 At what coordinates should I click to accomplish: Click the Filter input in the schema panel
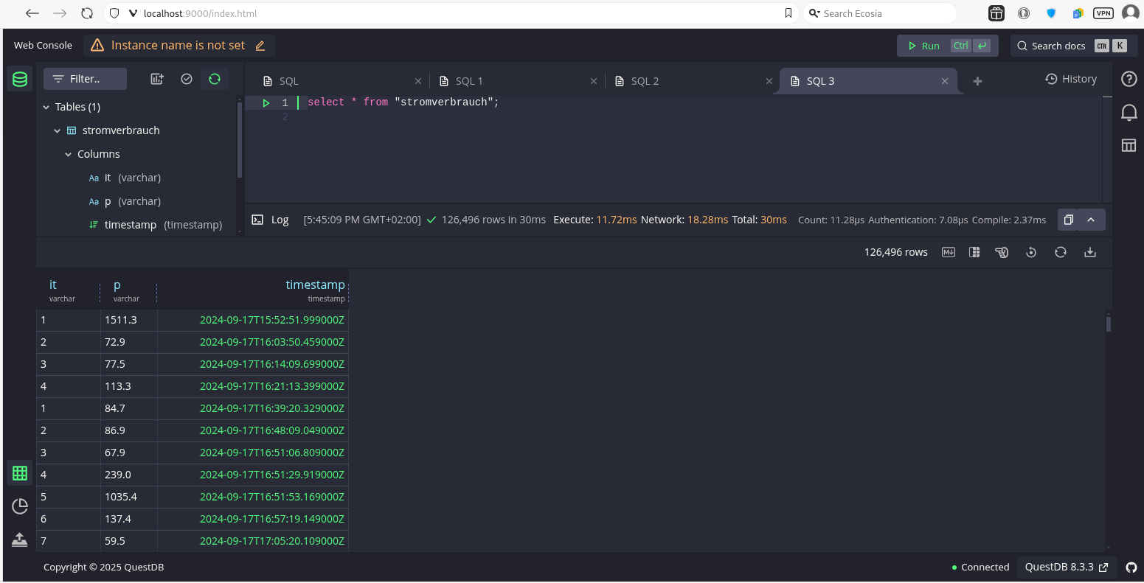tap(85, 79)
